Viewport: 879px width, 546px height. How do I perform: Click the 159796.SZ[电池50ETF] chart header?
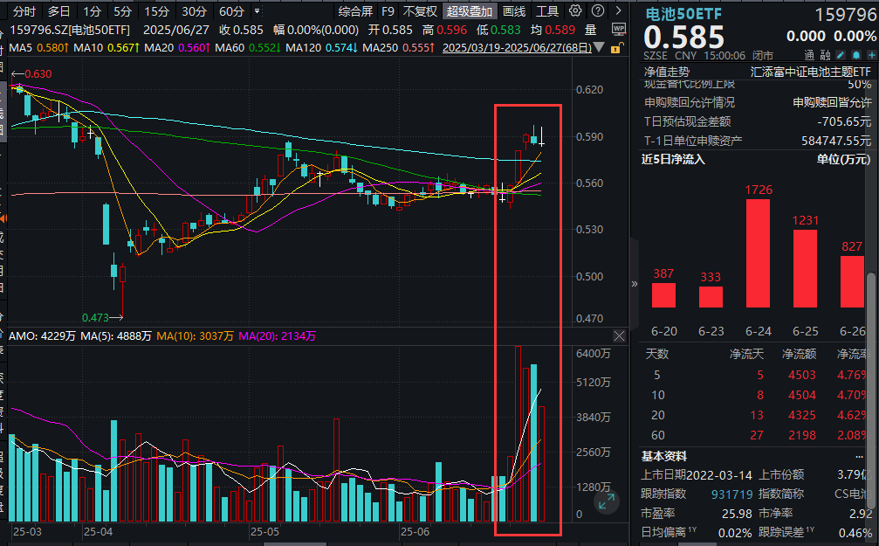[70, 30]
